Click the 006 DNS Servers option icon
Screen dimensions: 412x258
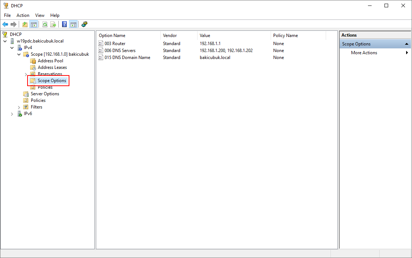point(101,50)
